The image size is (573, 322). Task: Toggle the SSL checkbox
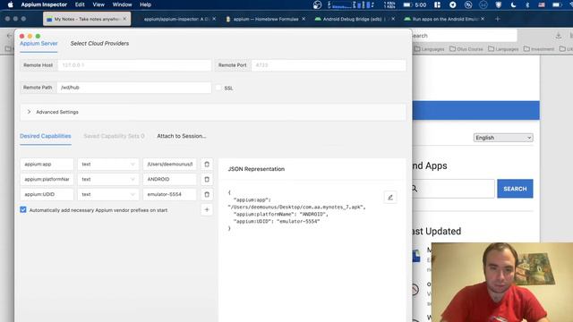click(218, 88)
